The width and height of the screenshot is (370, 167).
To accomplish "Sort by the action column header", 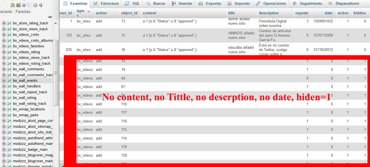I will (101, 13).
